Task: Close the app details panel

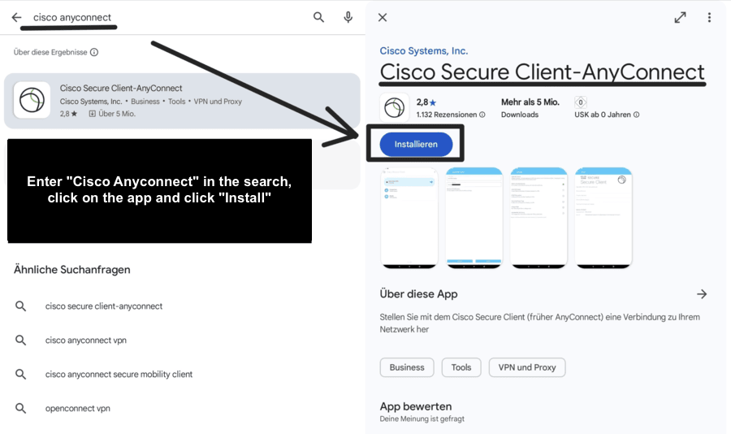Action: coord(383,17)
